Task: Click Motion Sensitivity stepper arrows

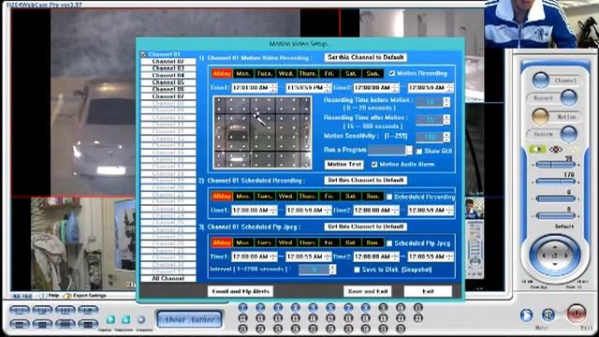Action: tap(446, 137)
